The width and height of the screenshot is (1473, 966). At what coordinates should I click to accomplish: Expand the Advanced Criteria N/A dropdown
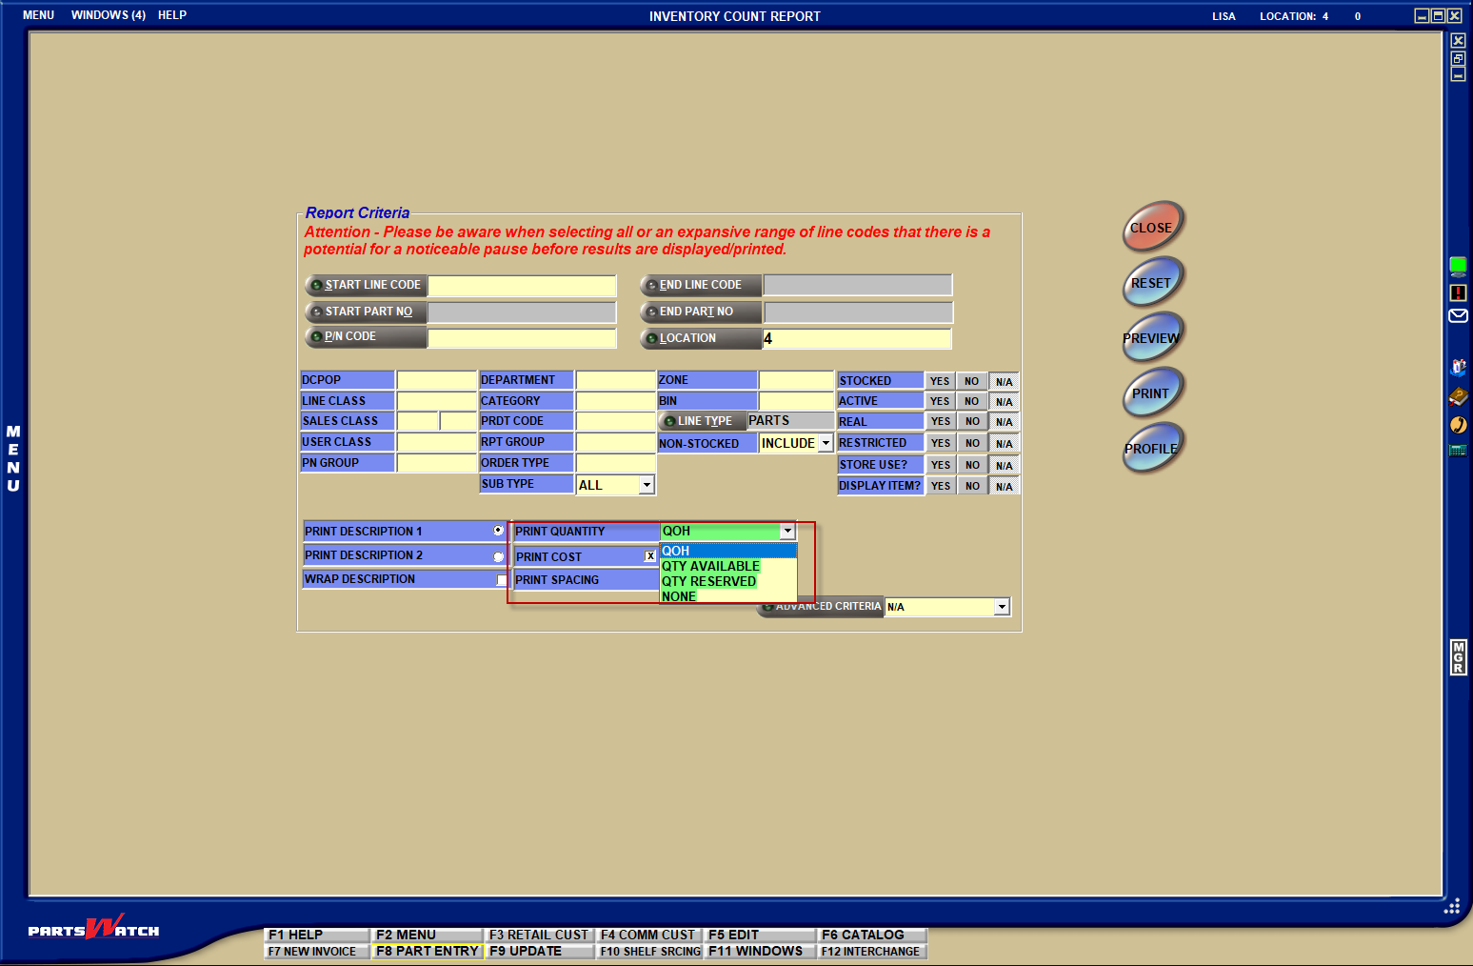[x=1002, y=607]
